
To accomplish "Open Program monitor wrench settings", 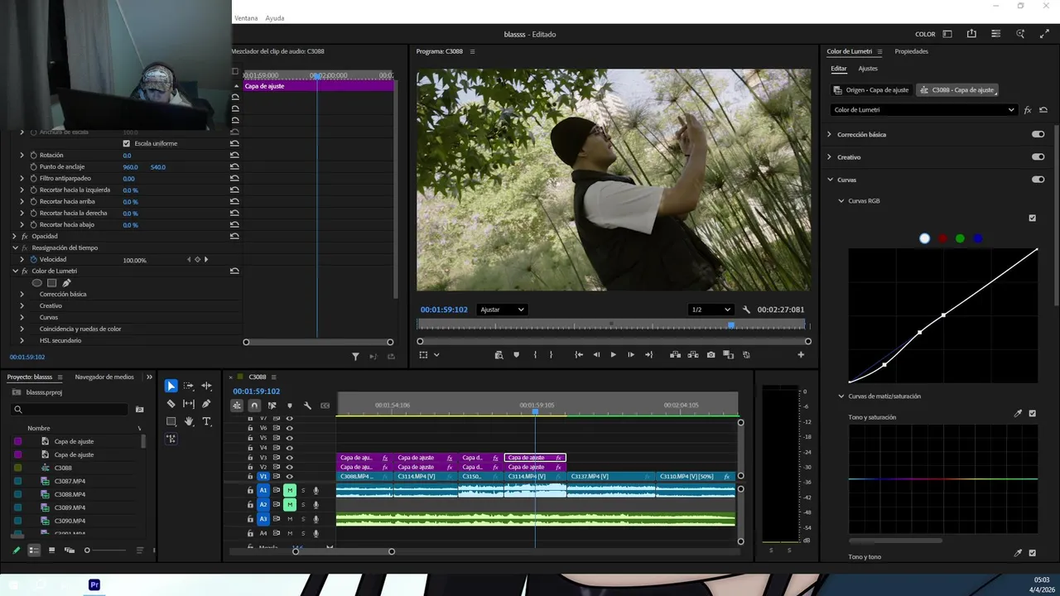I will pos(746,310).
